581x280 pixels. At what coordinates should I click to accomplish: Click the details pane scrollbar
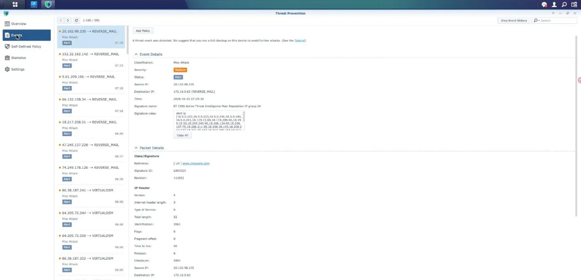(577, 125)
